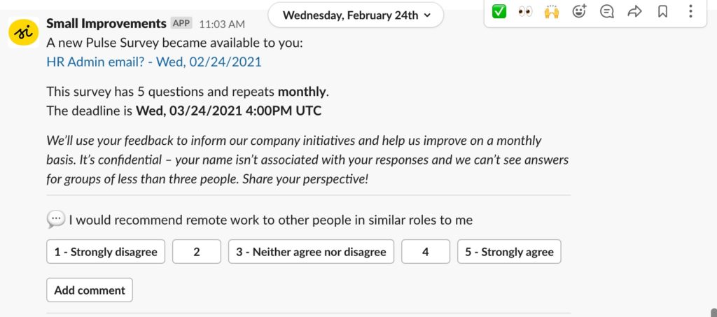This screenshot has width=717, height=317.
Task: Click the Small Improvements sender name
Action: click(x=106, y=24)
